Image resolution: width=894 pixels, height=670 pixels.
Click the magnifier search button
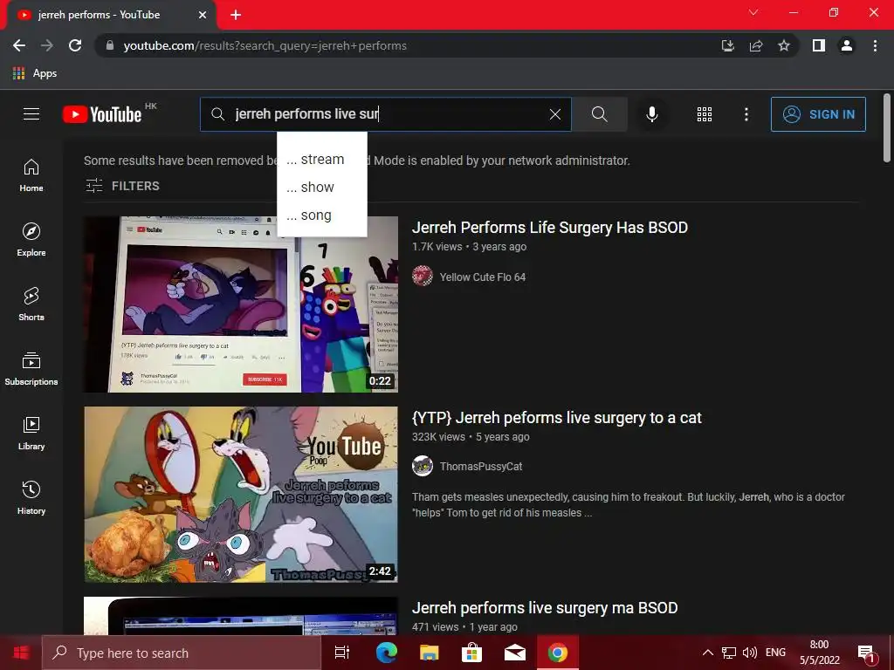599,114
